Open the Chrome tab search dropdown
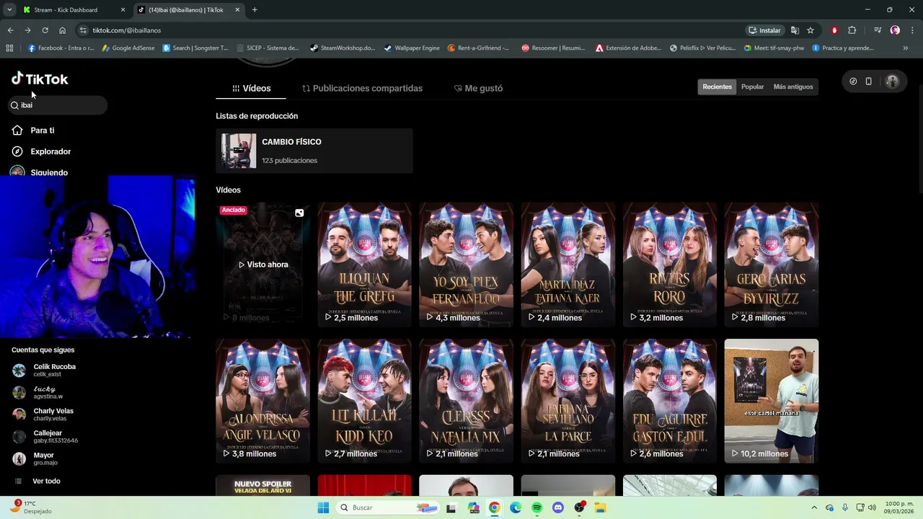Viewport: 923px width, 519px height. [x=9, y=10]
